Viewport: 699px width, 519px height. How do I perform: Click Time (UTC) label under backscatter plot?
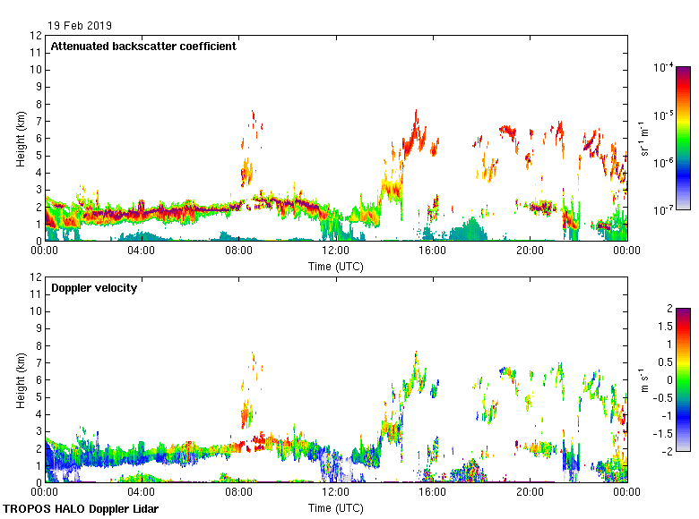tap(336, 267)
